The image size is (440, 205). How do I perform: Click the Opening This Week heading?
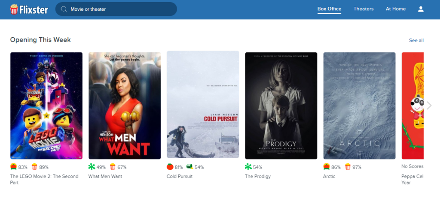[40, 40]
